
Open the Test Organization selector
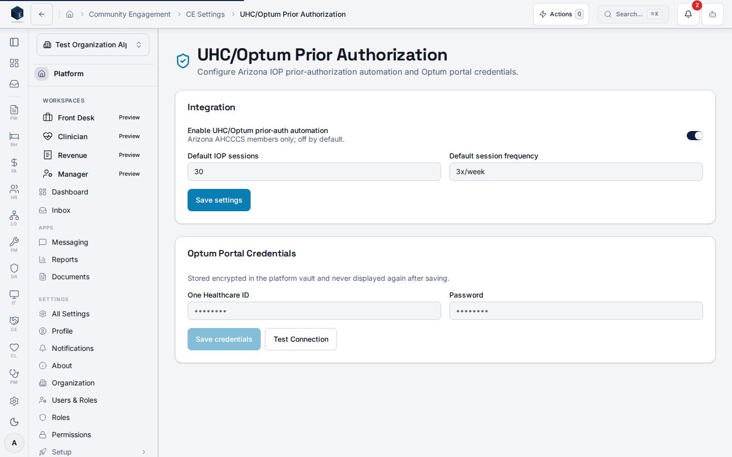pyautogui.click(x=93, y=45)
